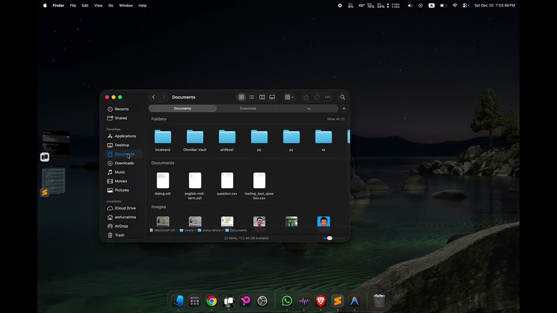Screen dimensions: 557x313
Task: Add a new Finder tab with plus
Action: point(344,108)
